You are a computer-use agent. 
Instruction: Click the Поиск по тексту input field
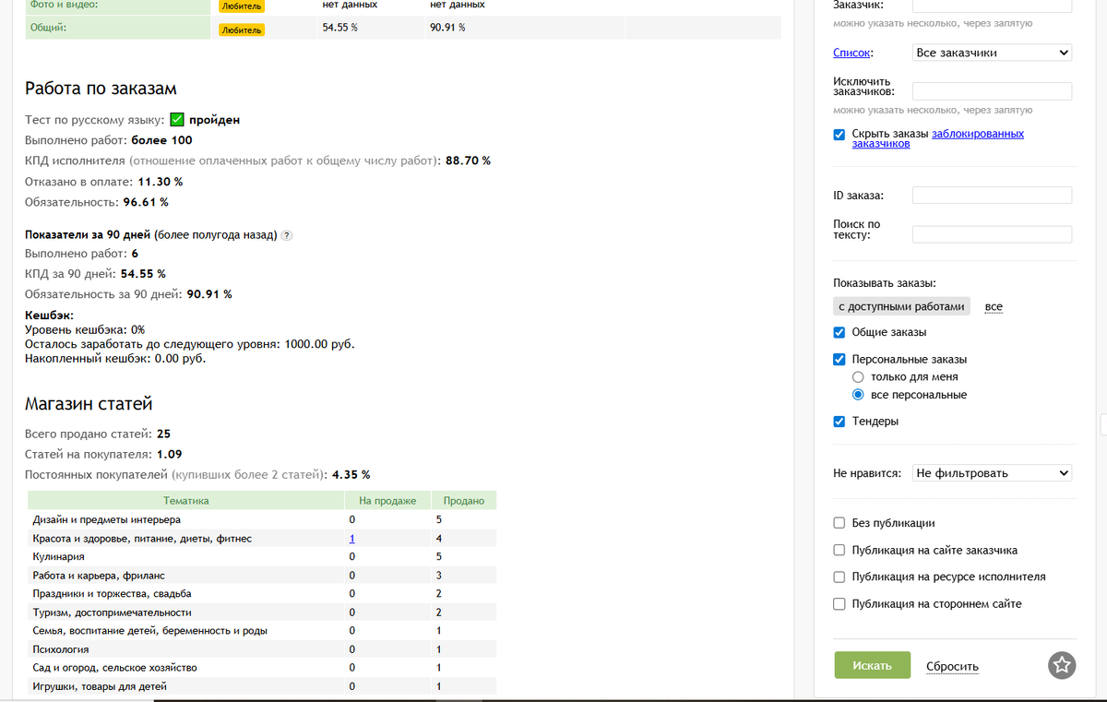(x=992, y=234)
